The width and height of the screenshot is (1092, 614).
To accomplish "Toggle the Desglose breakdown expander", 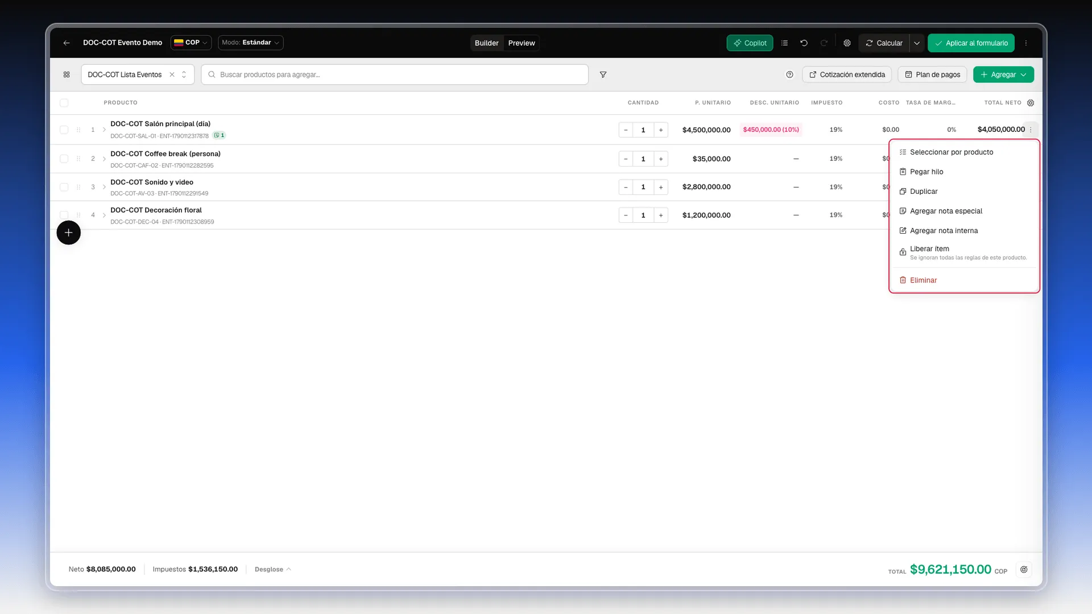I will click(x=273, y=569).
